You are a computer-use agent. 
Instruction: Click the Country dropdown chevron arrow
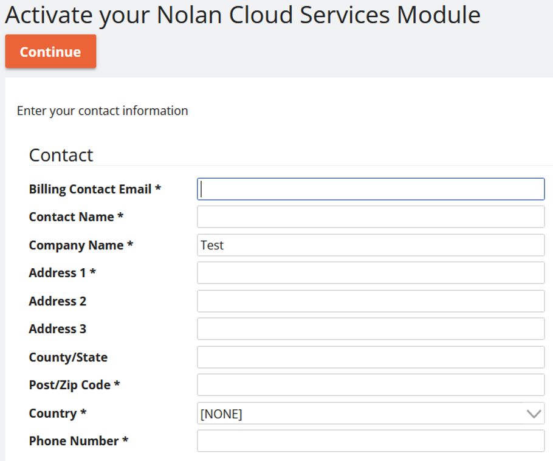pos(534,414)
